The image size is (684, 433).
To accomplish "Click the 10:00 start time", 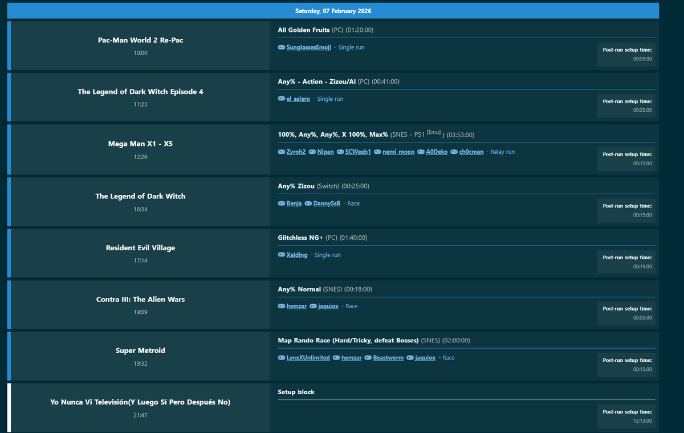I will pos(140,53).
